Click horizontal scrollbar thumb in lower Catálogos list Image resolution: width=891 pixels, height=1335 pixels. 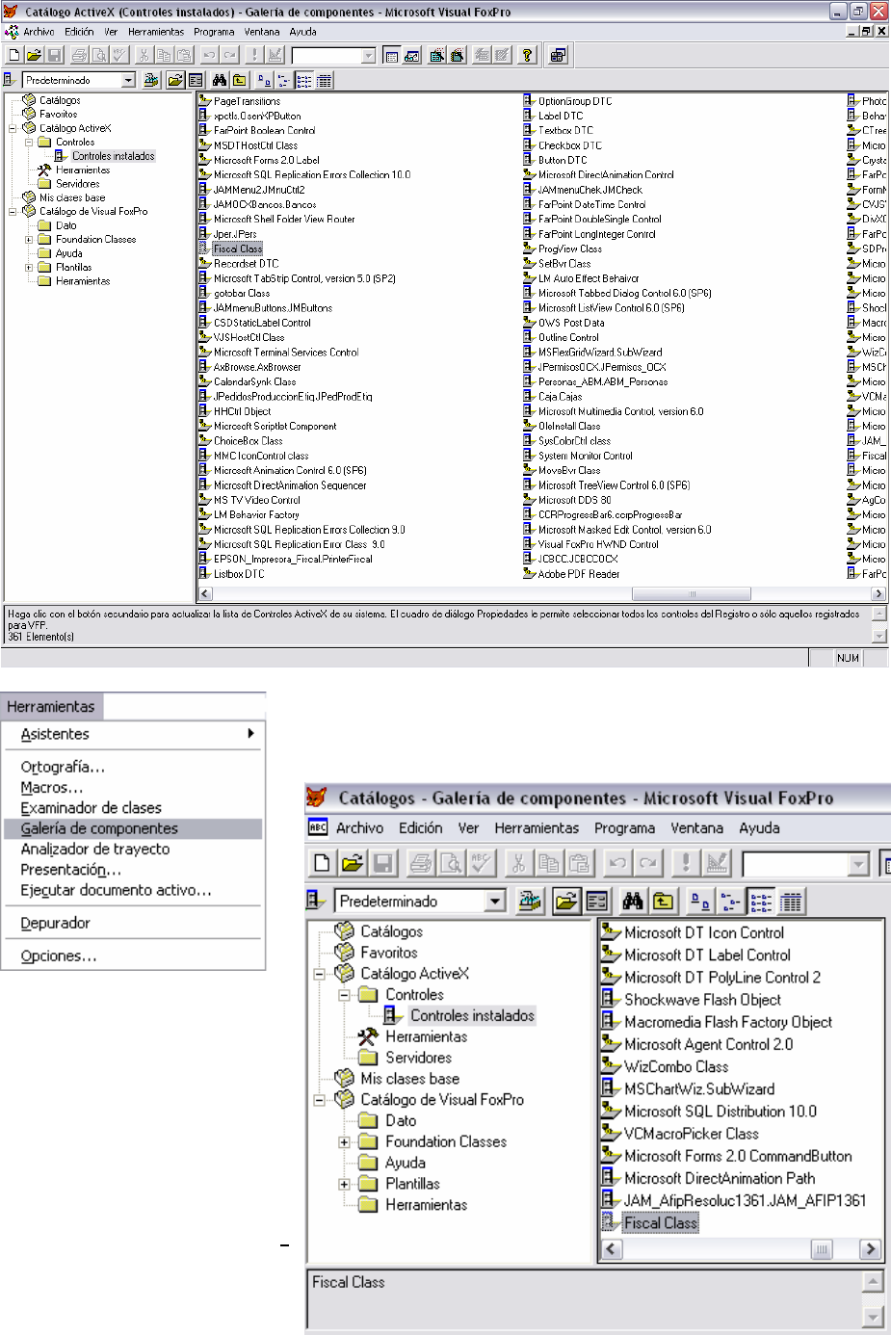tap(822, 1249)
